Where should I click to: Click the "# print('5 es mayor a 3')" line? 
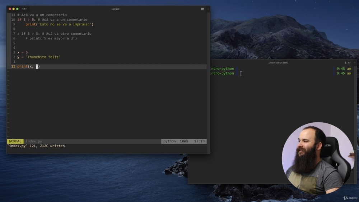(51, 38)
